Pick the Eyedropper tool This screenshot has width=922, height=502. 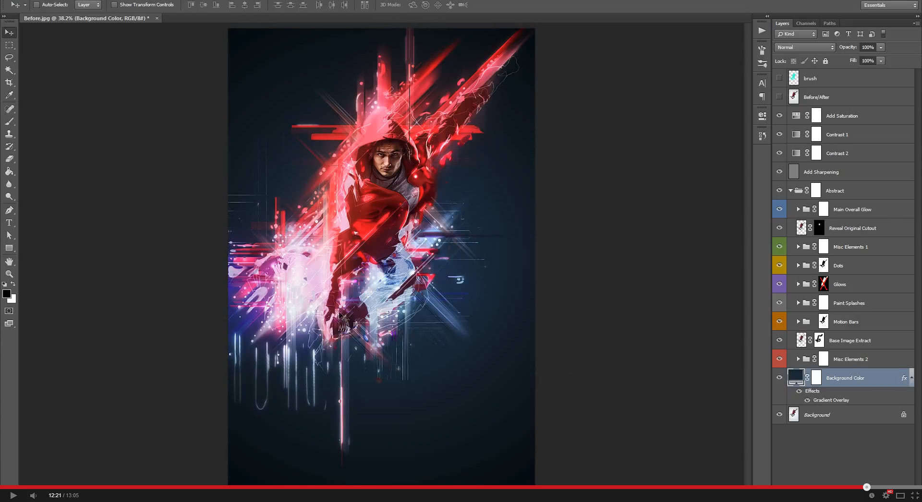point(9,96)
